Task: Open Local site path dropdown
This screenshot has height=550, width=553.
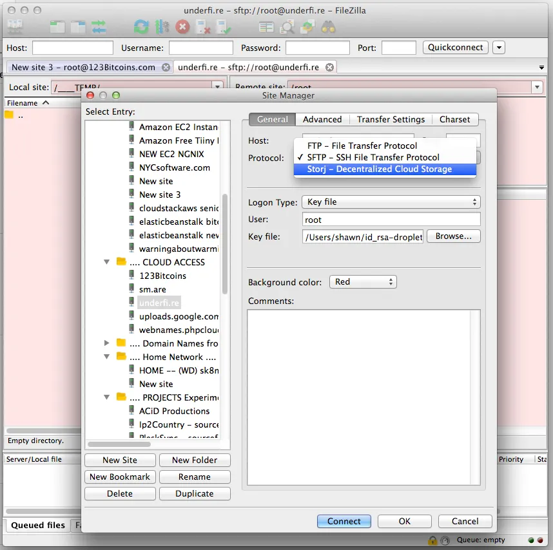Action: pyautogui.click(x=218, y=86)
